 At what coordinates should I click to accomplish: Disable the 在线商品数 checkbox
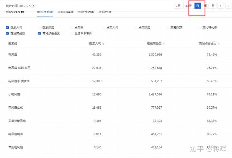click(7, 33)
